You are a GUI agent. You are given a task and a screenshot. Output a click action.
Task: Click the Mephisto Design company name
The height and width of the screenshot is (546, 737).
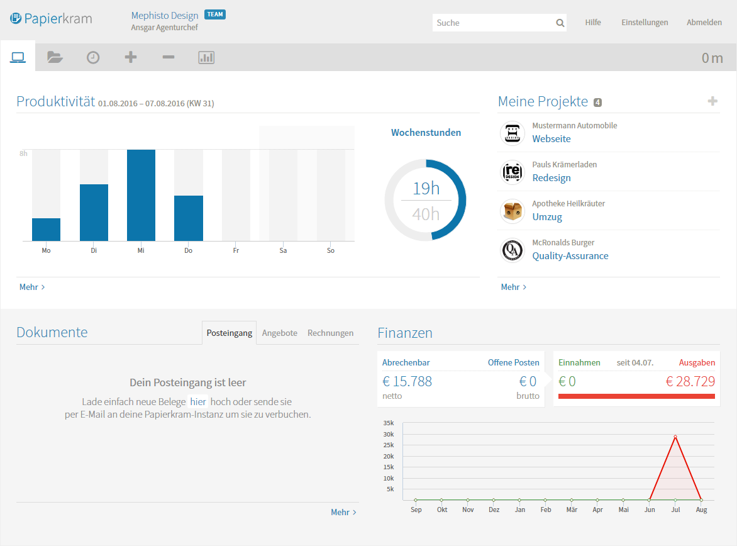click(165, 15)
